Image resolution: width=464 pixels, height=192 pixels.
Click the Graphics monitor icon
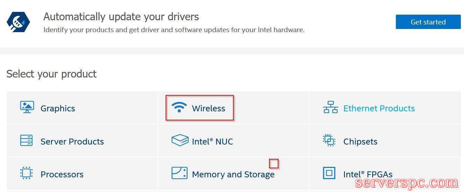click(x=27, y=107)
